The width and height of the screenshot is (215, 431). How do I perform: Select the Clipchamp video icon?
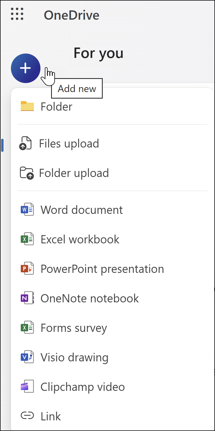point(27,386)
